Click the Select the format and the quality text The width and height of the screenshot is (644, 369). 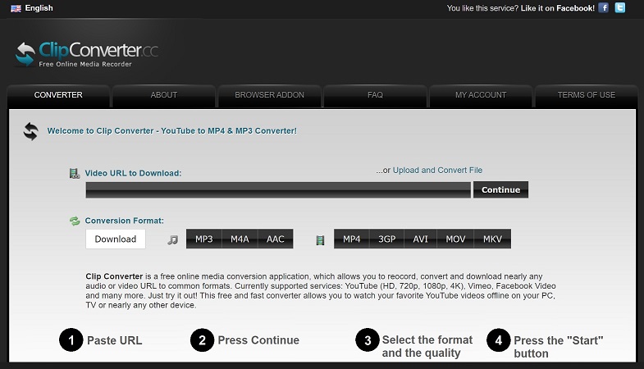(427, 346)
